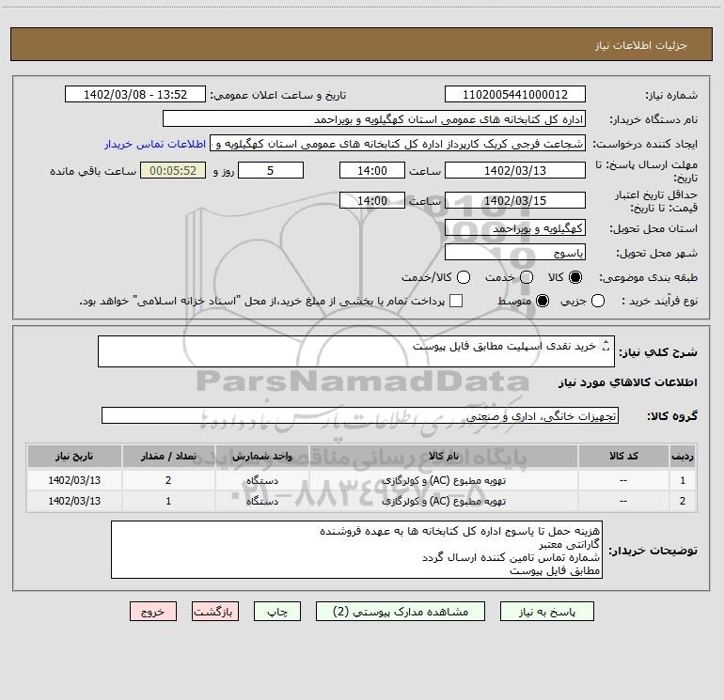Click the scroll arrows in description box

[x=606, y=345]
